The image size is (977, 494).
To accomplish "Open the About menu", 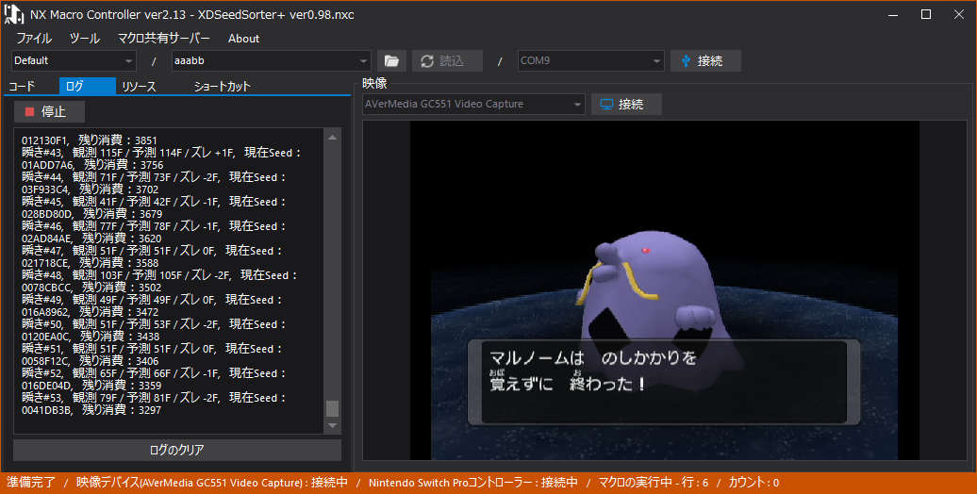I will point(243,39).
